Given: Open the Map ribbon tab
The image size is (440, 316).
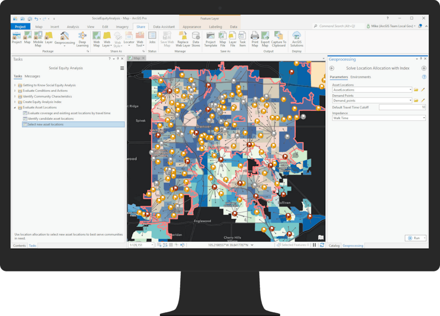Looking at the screenshot, I should pos(39,27).
